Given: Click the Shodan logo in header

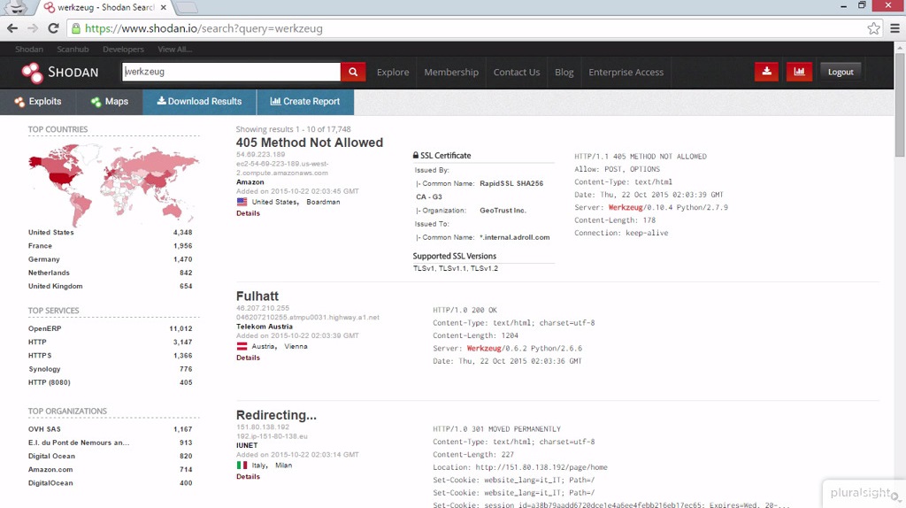Looking at the screenshot, I should [x=60, y=73].
